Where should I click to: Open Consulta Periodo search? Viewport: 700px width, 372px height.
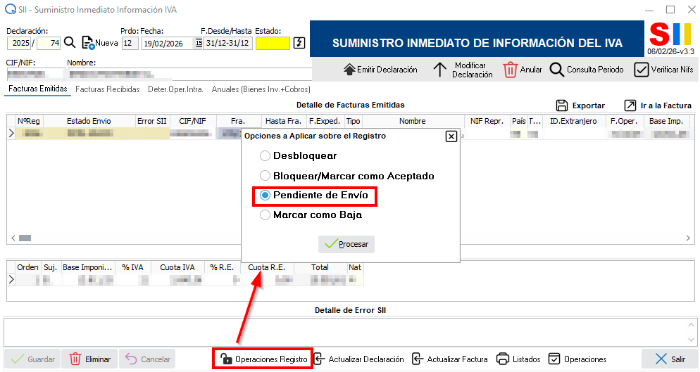pyautogui.click(x=587, y=70)
